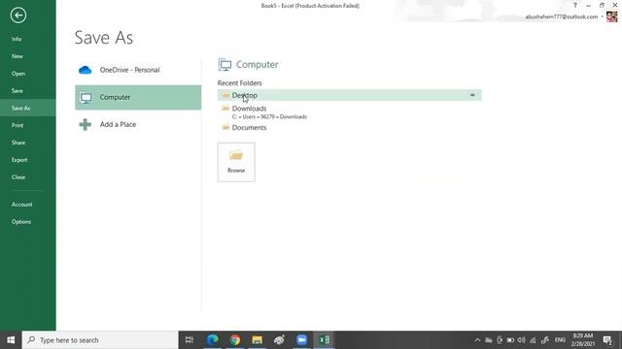Viewport: 622px width, 349px height.
Task: Launch Google Chrome from the taskbar
Action: (235, 340)
